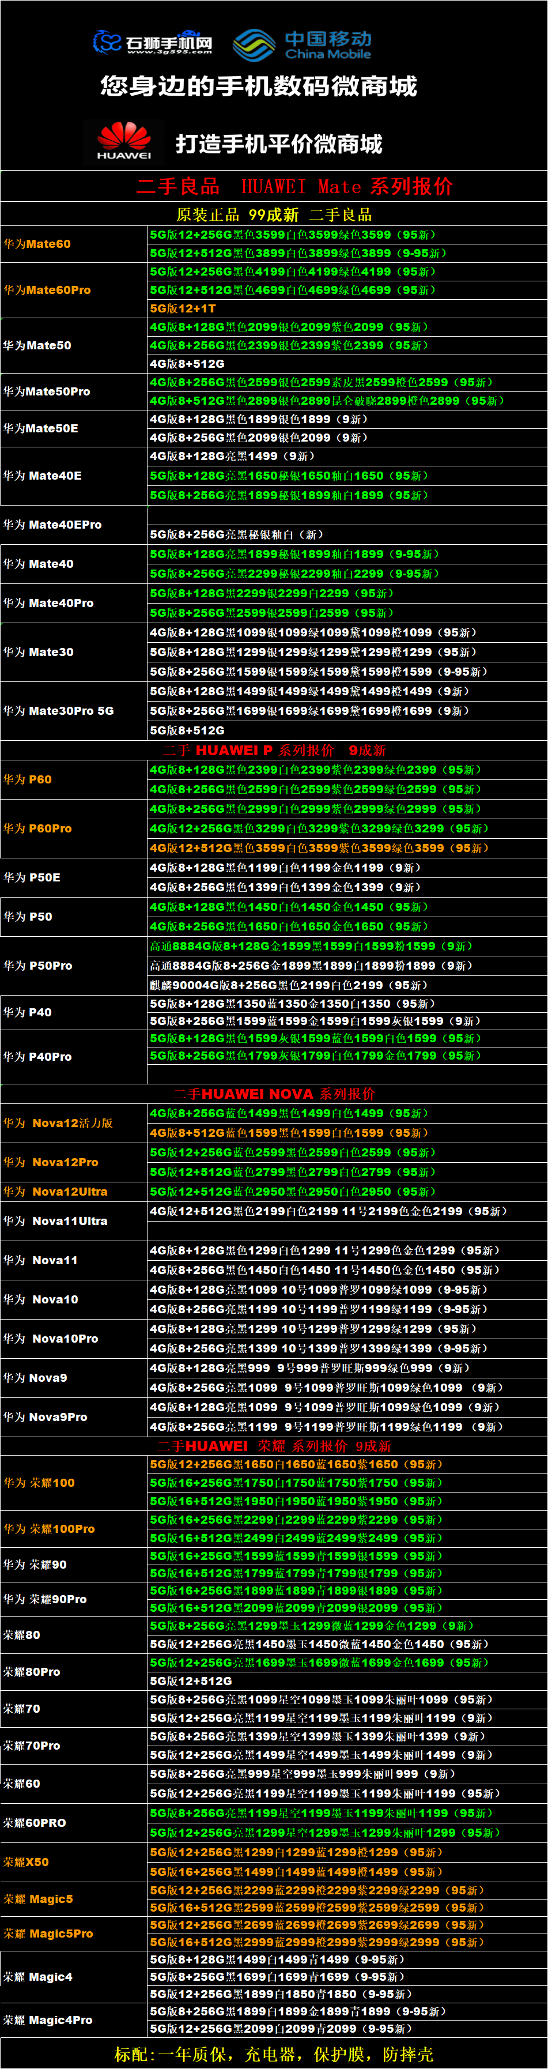Click the red heading 二手良品 HUAWEI Mate 系列报价

(294, 186)
